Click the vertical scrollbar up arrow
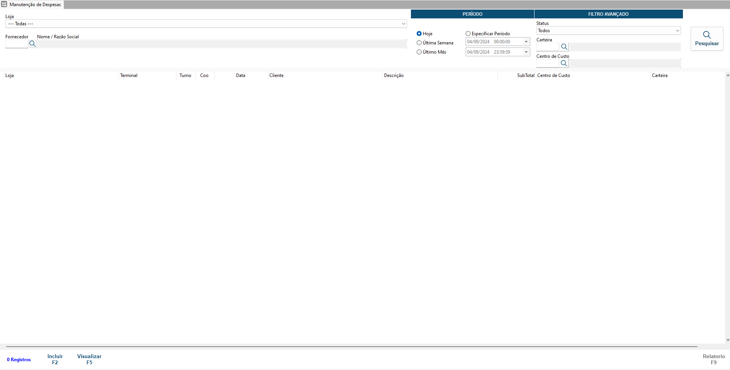 click(x=727, y=75)
